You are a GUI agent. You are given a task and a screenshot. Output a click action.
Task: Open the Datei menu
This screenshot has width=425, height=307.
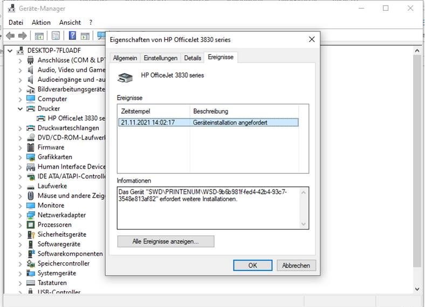[x=16, y=23]
